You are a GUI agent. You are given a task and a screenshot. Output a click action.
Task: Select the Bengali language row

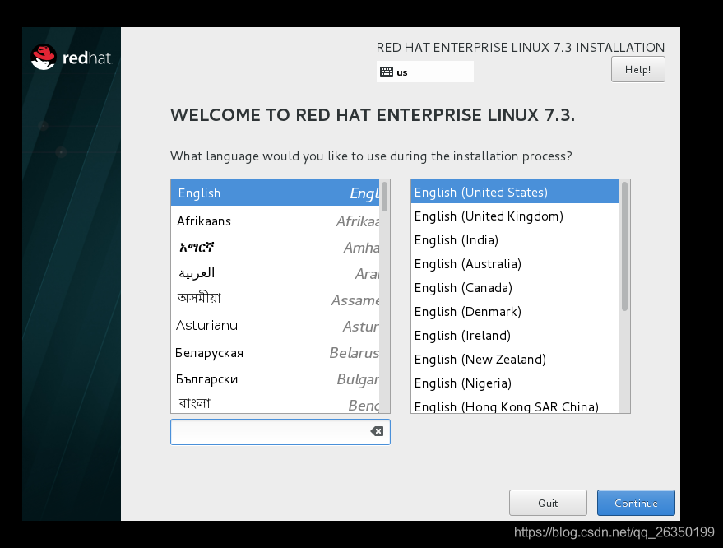coord(276,403)
